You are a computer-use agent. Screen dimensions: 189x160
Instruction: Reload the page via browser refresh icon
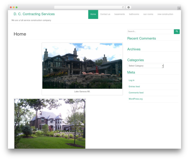(x=123, y=8)
